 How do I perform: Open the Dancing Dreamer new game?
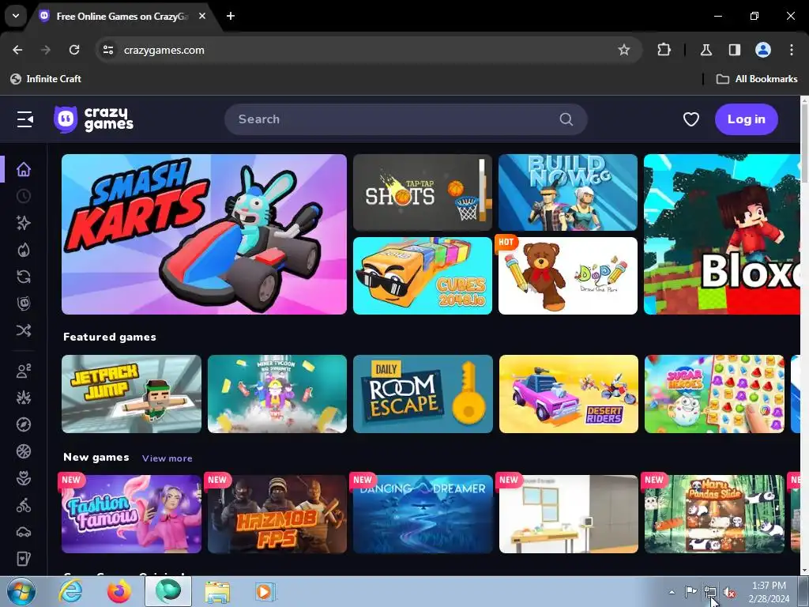[x=423, y=514]
